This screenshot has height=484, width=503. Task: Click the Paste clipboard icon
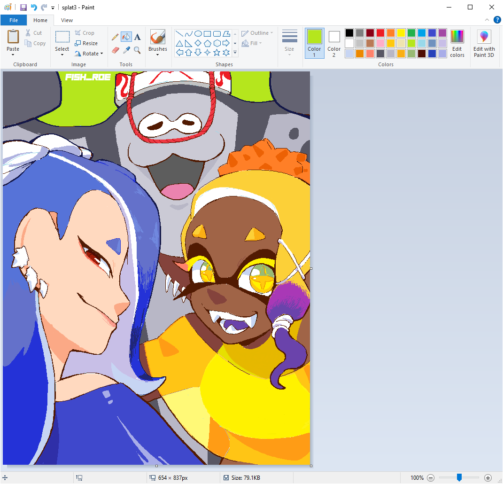[x=13, y=37]
